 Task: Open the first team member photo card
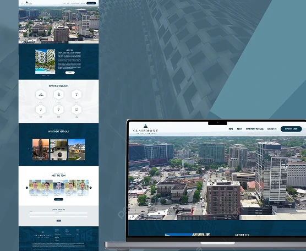(x=35, y=188)
